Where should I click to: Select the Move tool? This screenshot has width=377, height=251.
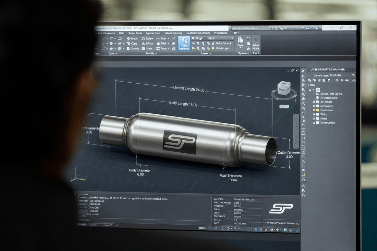133,39
